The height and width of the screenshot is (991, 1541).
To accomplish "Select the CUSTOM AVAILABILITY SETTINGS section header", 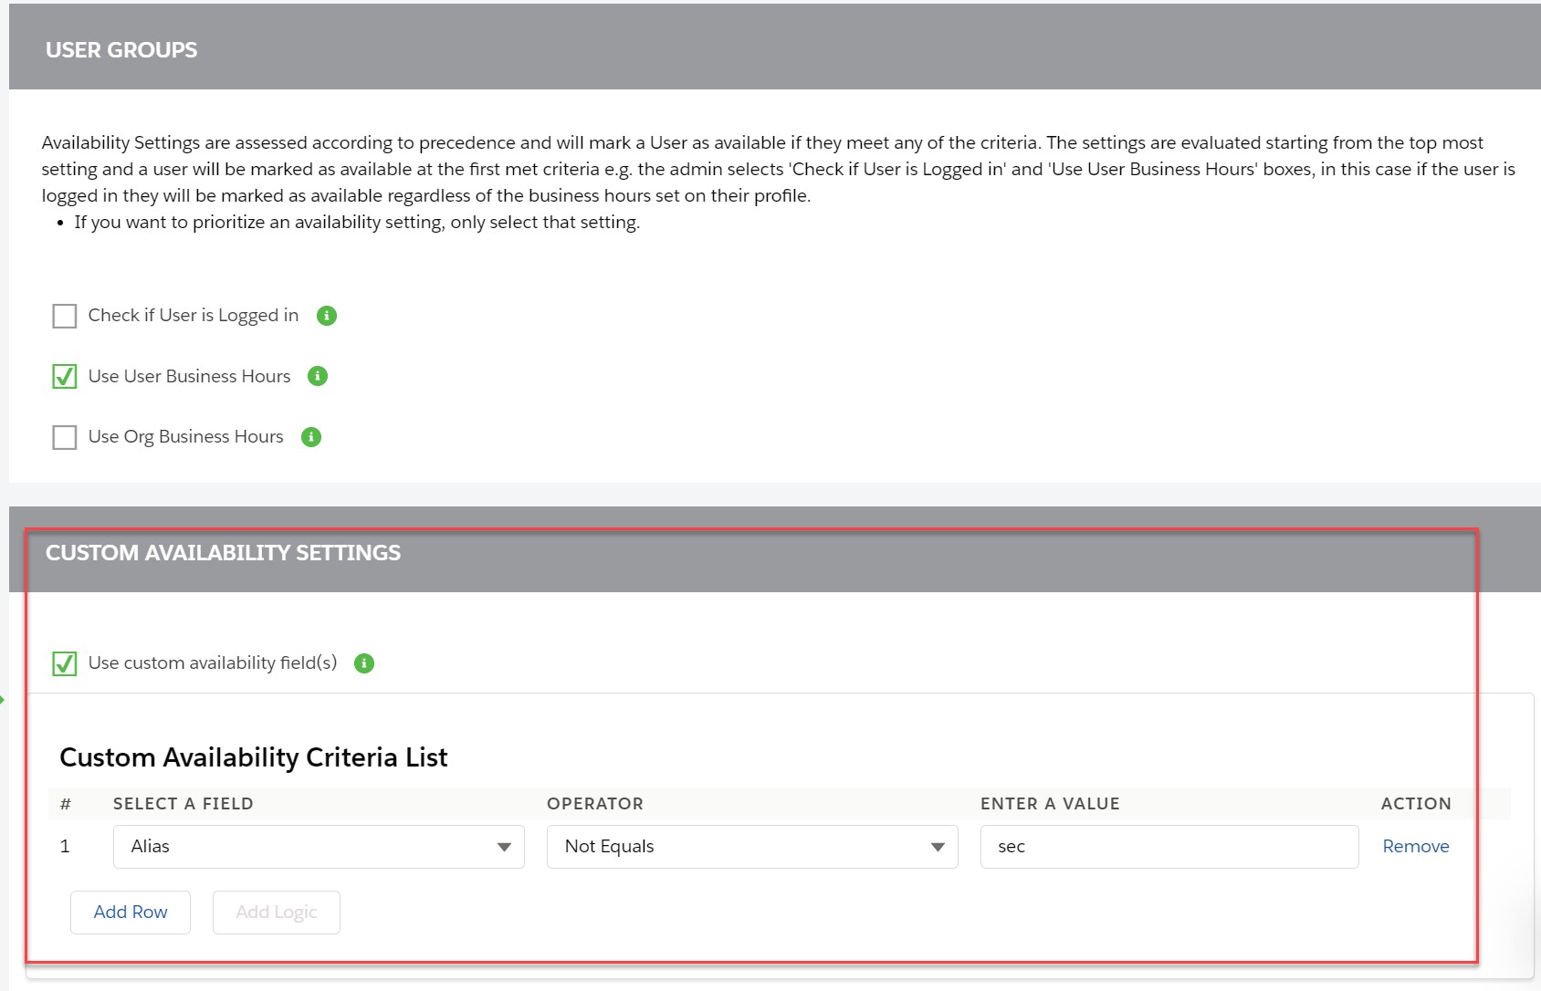I will tap(223, 552).
